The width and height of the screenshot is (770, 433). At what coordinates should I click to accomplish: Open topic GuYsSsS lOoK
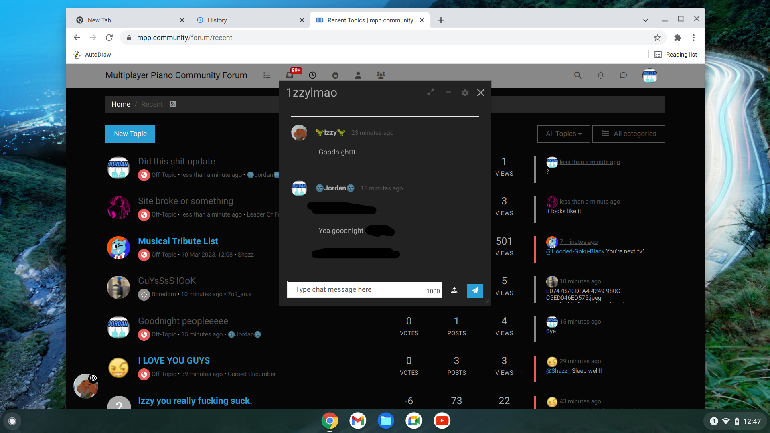167,281
